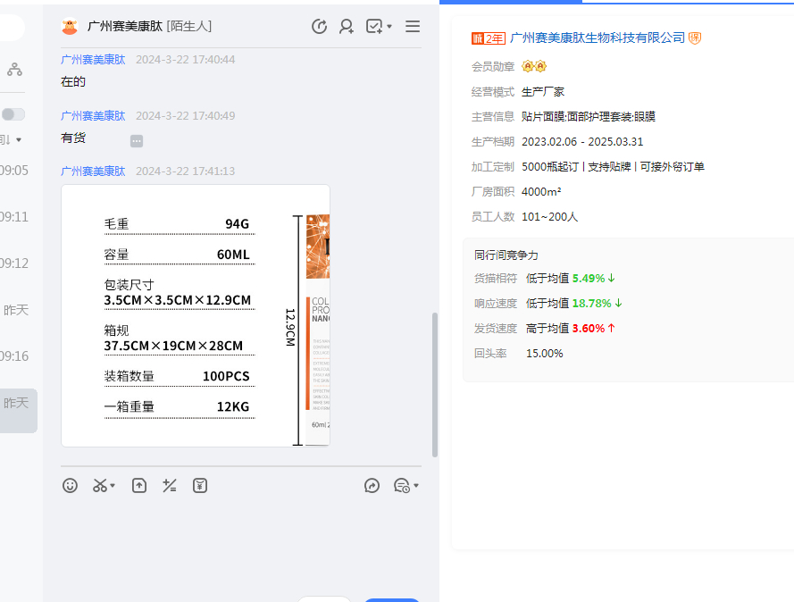Click the org-structure icon in left sidebar

pos(15,69)
